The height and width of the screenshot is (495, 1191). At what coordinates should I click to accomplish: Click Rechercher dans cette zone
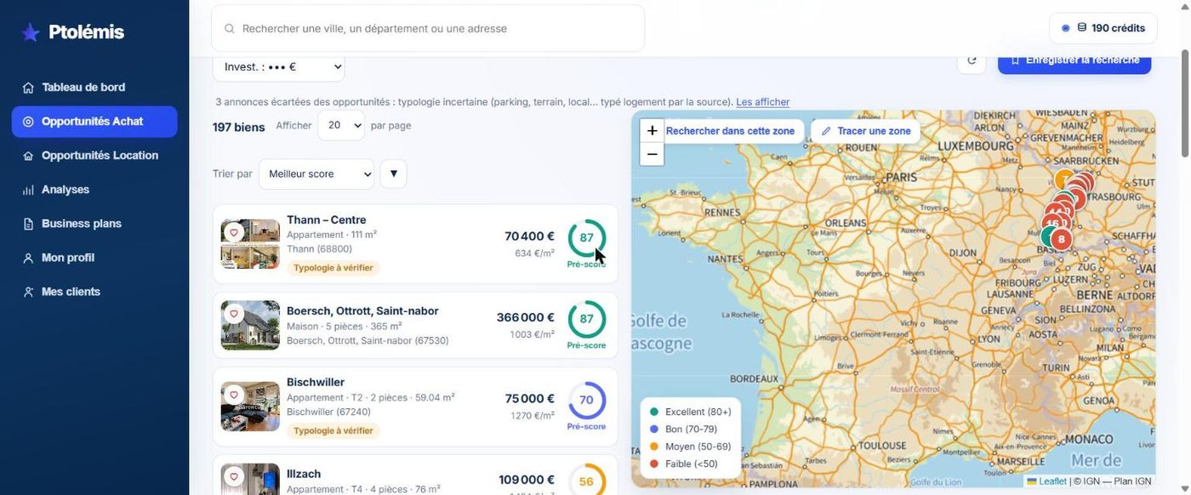pos(730,131)
